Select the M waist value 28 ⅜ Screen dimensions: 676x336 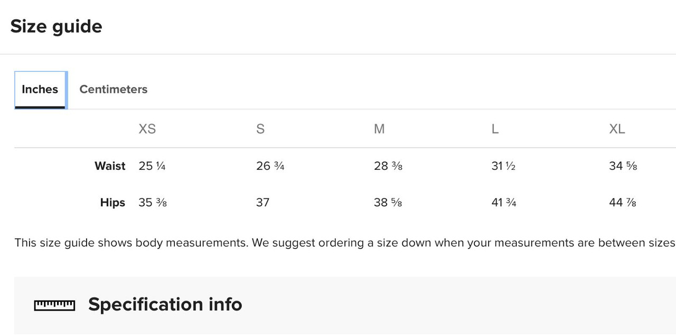pos(388,166)
